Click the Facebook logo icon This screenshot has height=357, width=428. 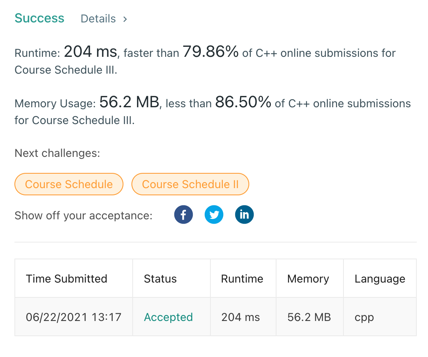click(x=183, y=215)
